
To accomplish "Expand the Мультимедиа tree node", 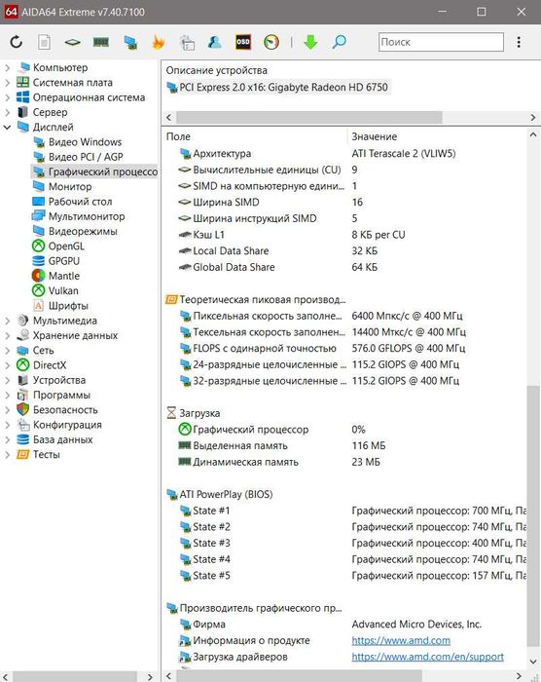I will point(7,321).
